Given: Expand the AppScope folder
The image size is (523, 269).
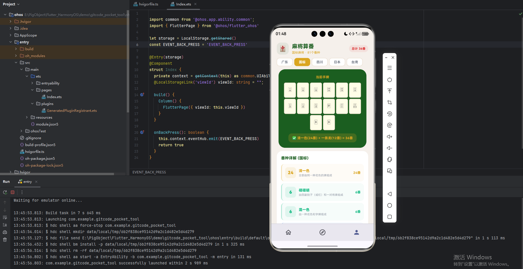Looking at the screenshot, I should [x=11, y=35].
